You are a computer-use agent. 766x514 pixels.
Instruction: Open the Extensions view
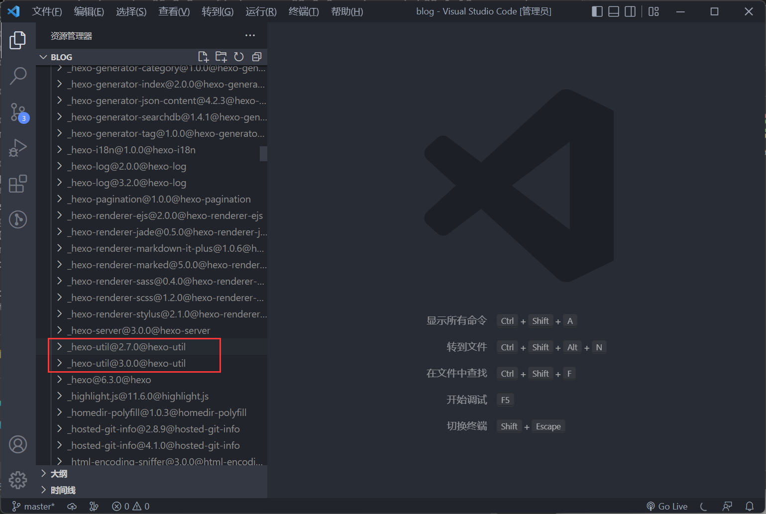(x=18, y=184)
